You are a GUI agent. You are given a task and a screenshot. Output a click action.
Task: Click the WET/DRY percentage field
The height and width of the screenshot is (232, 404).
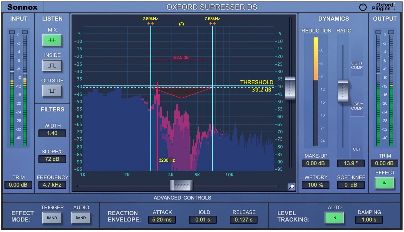(x=315, y=185)
